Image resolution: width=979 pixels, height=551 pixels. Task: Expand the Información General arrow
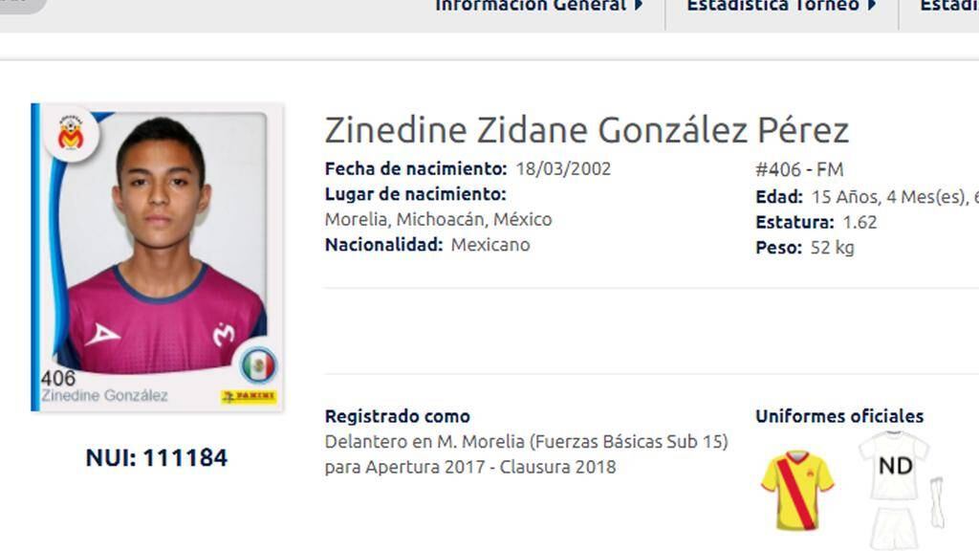click(x=639, y=6)
